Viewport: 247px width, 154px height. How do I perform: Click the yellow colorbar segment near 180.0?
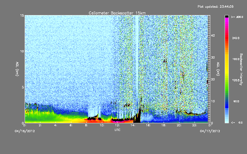227,59
